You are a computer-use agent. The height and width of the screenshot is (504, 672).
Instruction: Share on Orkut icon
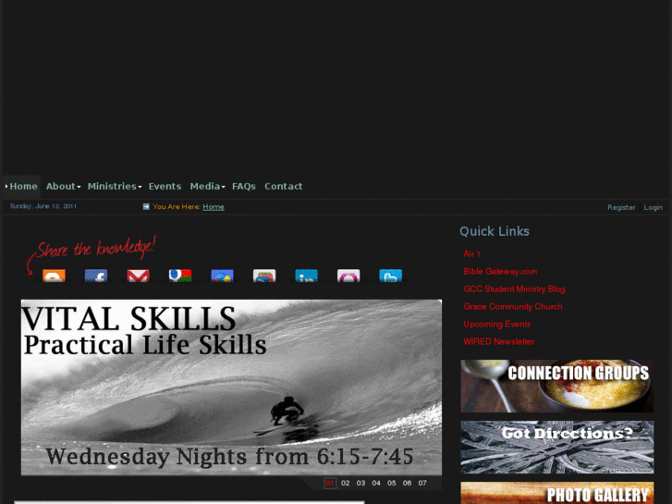click(x=348, y=276)
